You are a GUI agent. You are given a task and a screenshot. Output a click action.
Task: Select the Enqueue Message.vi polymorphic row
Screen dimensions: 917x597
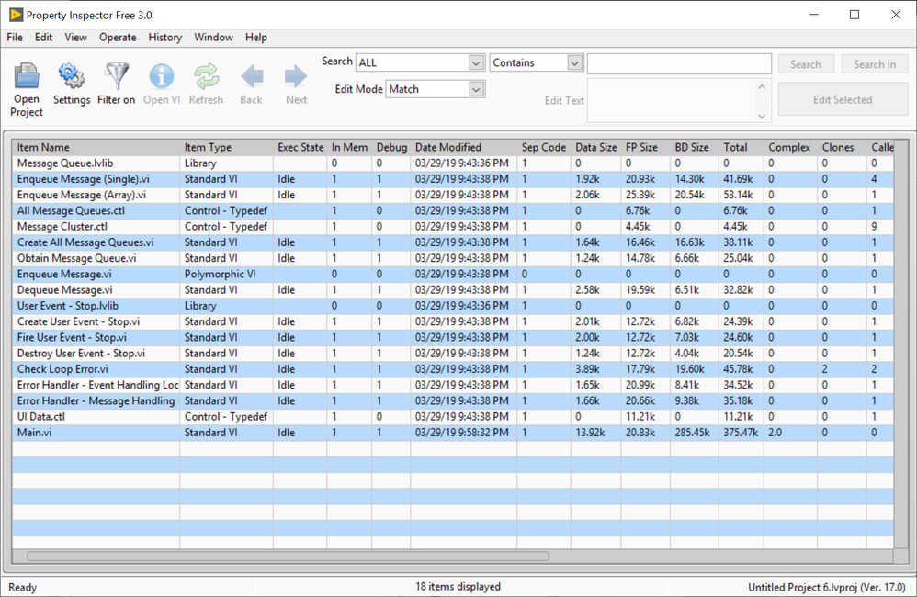[x=453, y=274]
